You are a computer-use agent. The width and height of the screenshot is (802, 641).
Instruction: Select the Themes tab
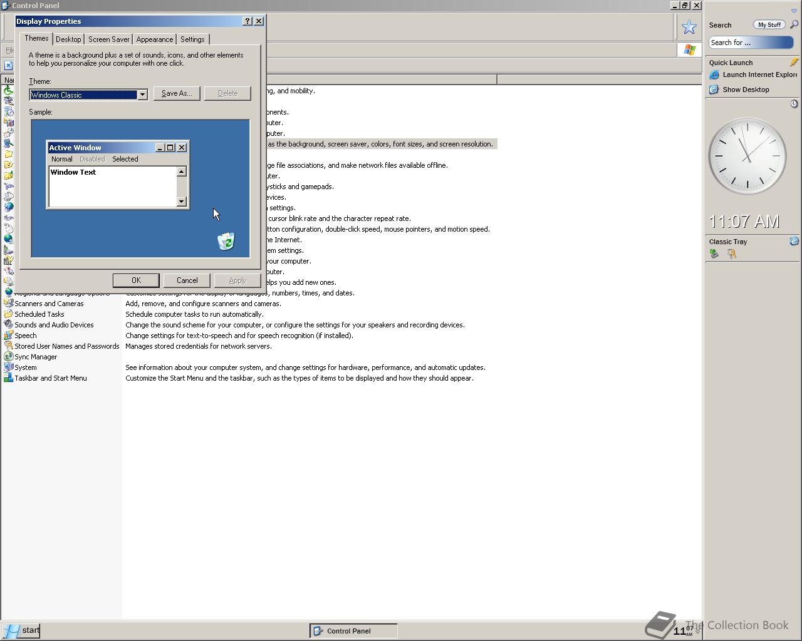pos(36,38)
